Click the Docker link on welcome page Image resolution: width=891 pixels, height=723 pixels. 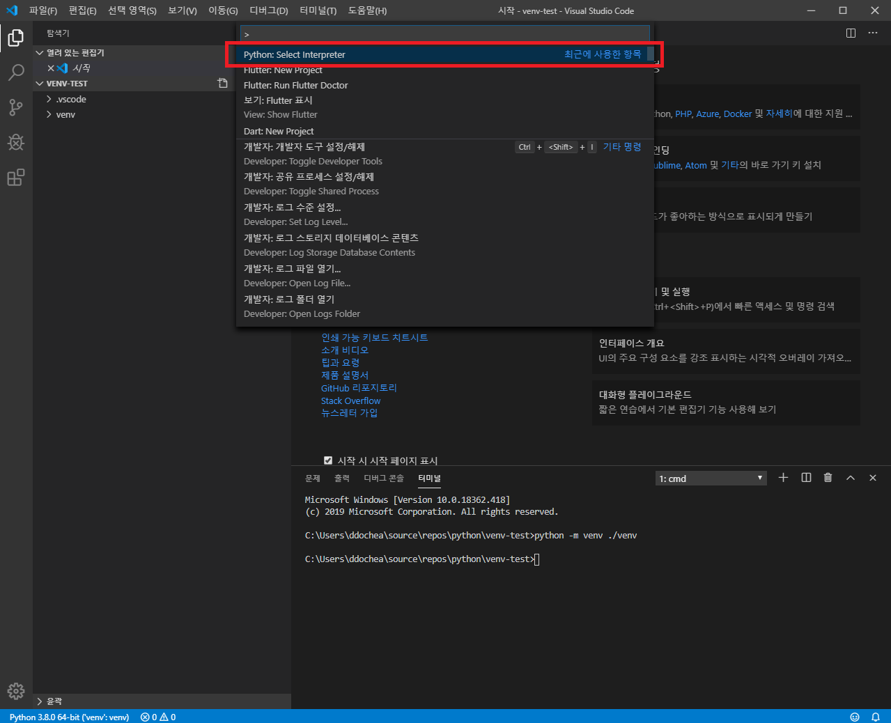[x=738, y=114]
